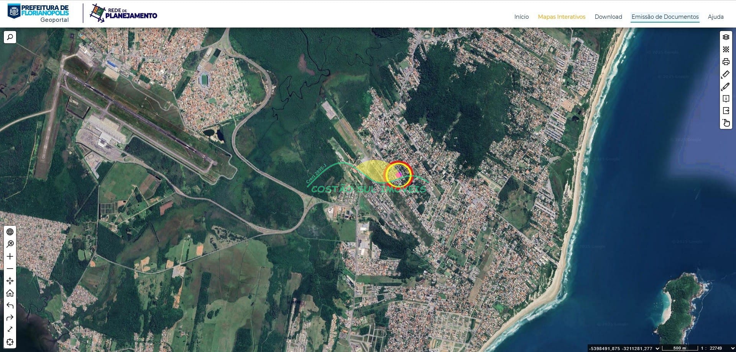Image resolution: width=736 pixels, height=352 pixels.
Task: Zoom in with the plus icon
Action: pos(10,256)
